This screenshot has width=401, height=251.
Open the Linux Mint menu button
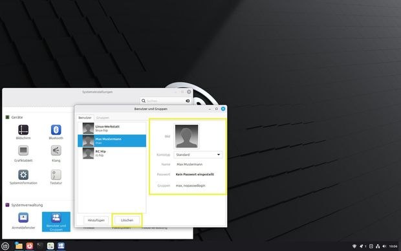coord(5,246)
